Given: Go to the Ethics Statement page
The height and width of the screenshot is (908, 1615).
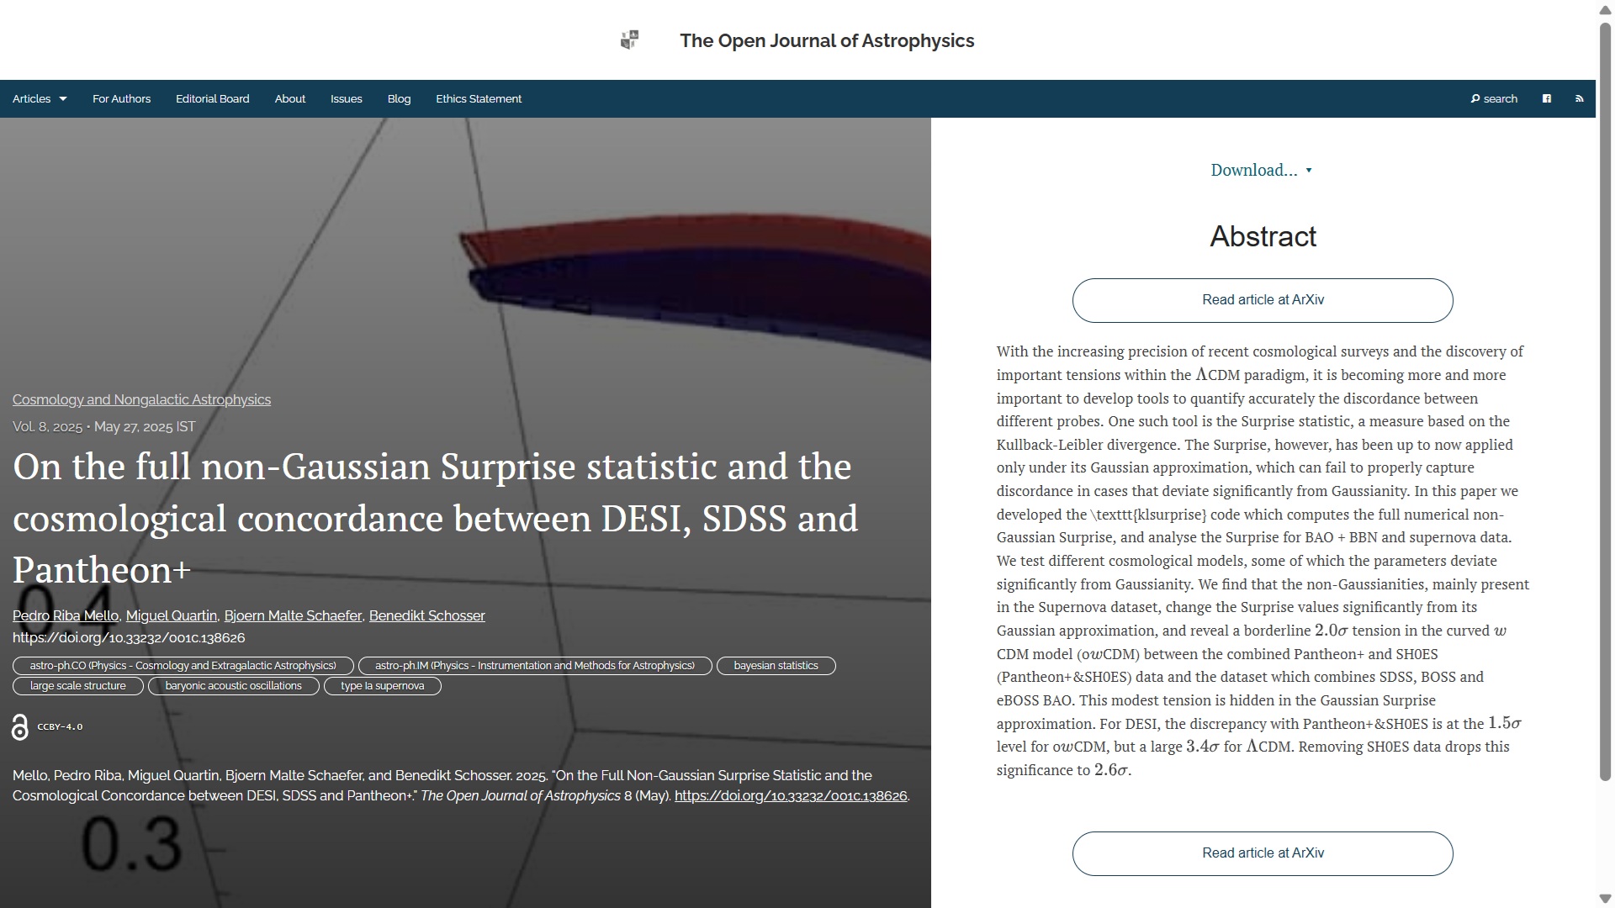Looking at the screenshot, I should click(x=479, y=99).
